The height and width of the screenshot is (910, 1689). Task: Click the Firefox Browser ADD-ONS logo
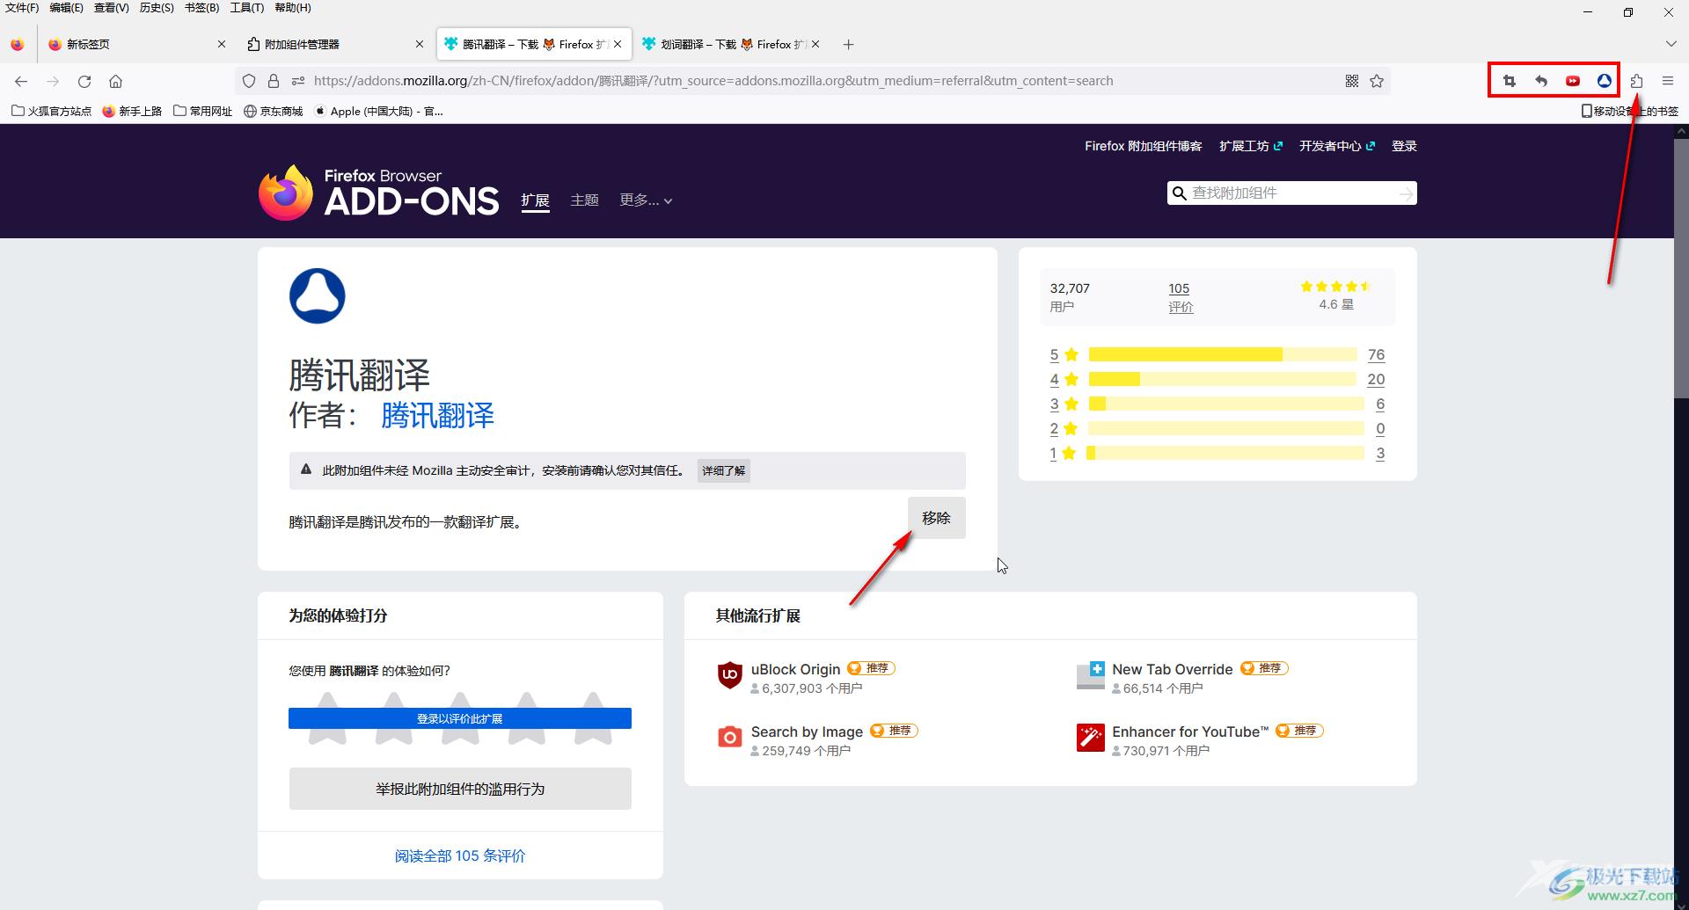pyautogui.click(x=378, y=193)
